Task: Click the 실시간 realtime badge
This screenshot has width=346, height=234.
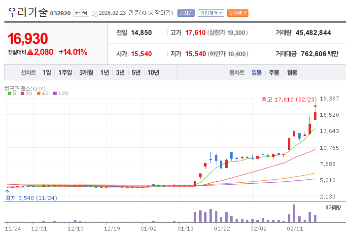Action: pos(186,13)
